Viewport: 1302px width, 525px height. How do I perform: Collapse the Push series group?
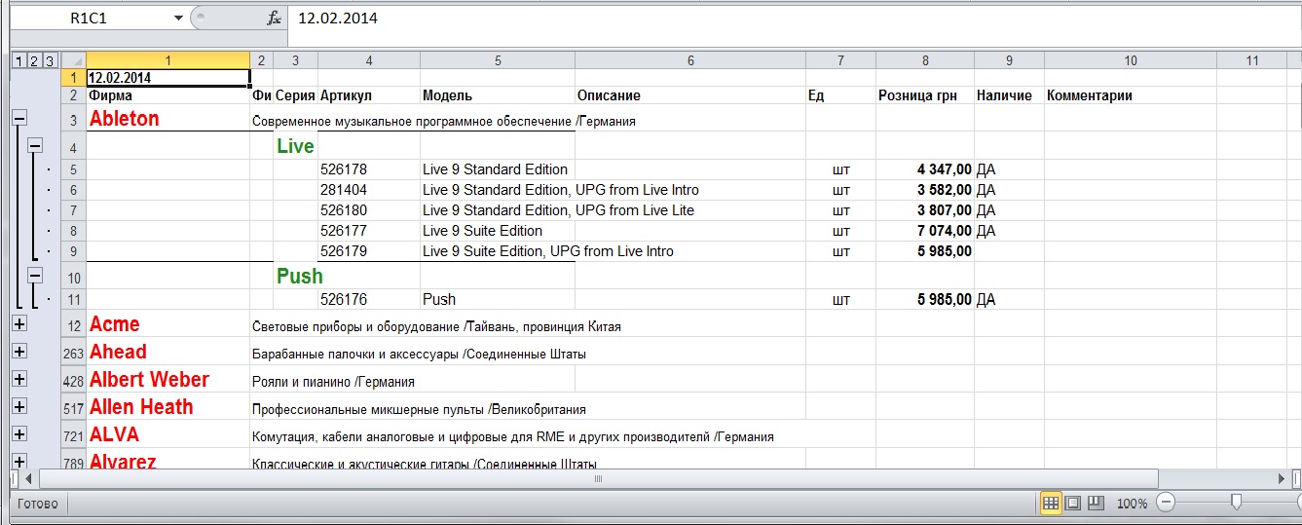point(35,275)
